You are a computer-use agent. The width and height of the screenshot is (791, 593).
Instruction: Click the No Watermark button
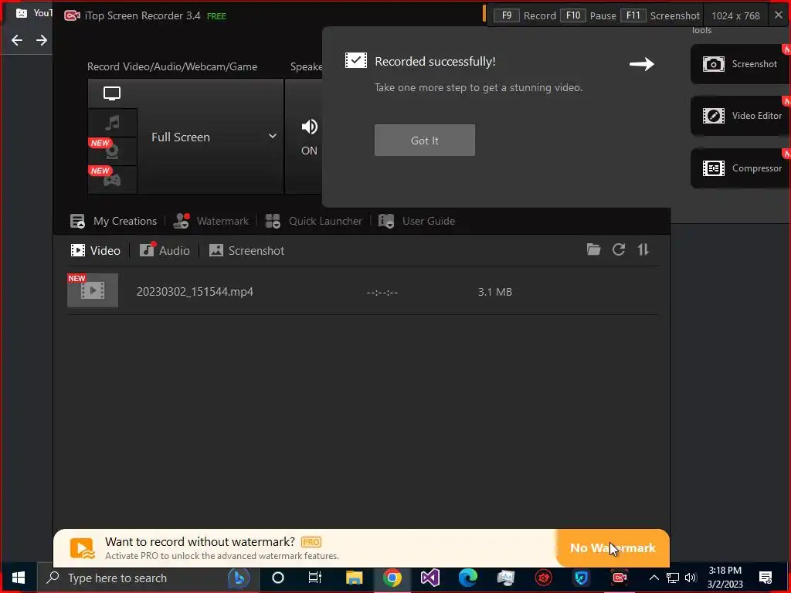point(613,547)
